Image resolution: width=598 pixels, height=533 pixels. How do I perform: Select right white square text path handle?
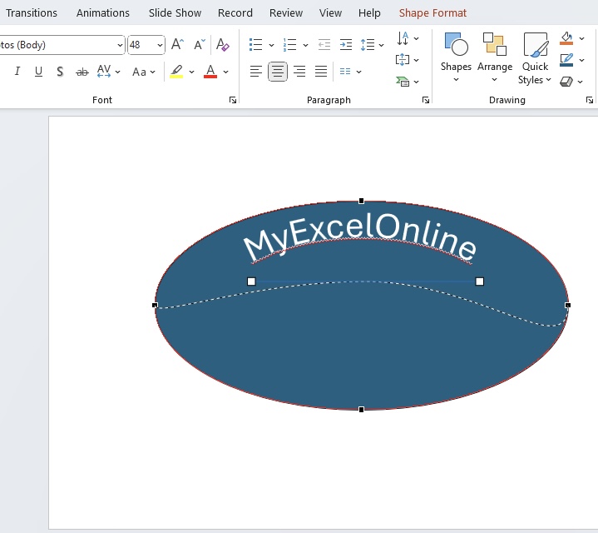pyautogui.click(x=480, y=281)
